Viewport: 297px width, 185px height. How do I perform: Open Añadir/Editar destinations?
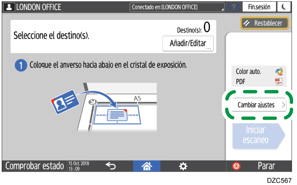point(188,43)
